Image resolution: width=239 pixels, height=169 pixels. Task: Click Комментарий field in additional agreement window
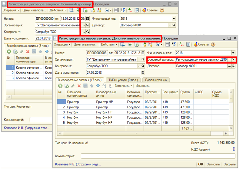(158, 156)
